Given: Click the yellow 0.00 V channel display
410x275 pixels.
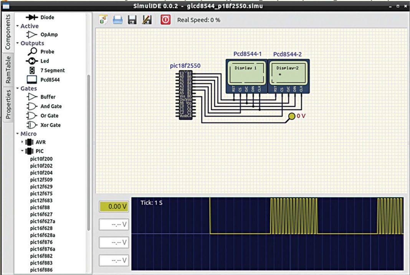Looking at the screenshot, I should [x=114, y=206].
